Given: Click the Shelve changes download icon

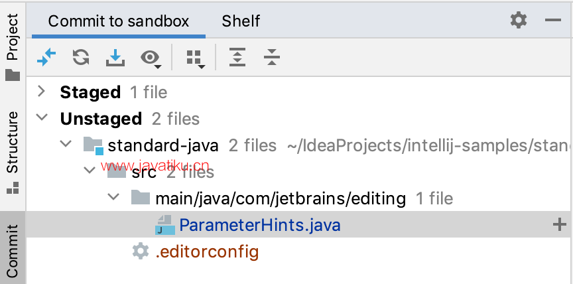Looking at the screenshot, I should tap(115, 58).
